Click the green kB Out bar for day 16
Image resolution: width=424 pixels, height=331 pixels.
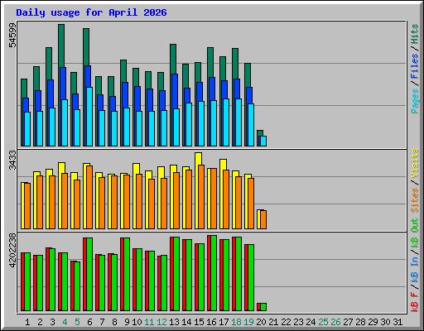214,273
